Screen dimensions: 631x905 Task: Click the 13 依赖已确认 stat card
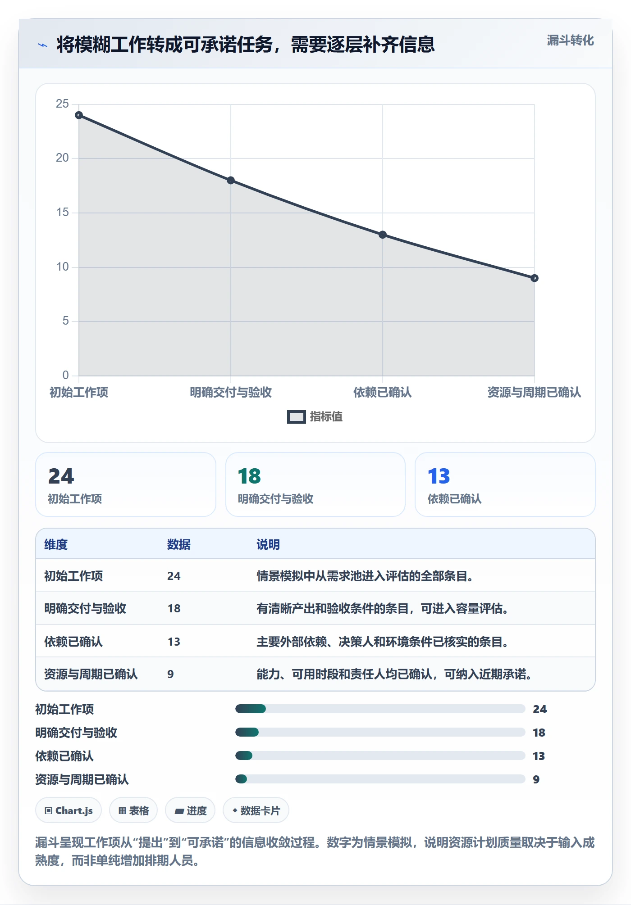[x=505, y=484]
